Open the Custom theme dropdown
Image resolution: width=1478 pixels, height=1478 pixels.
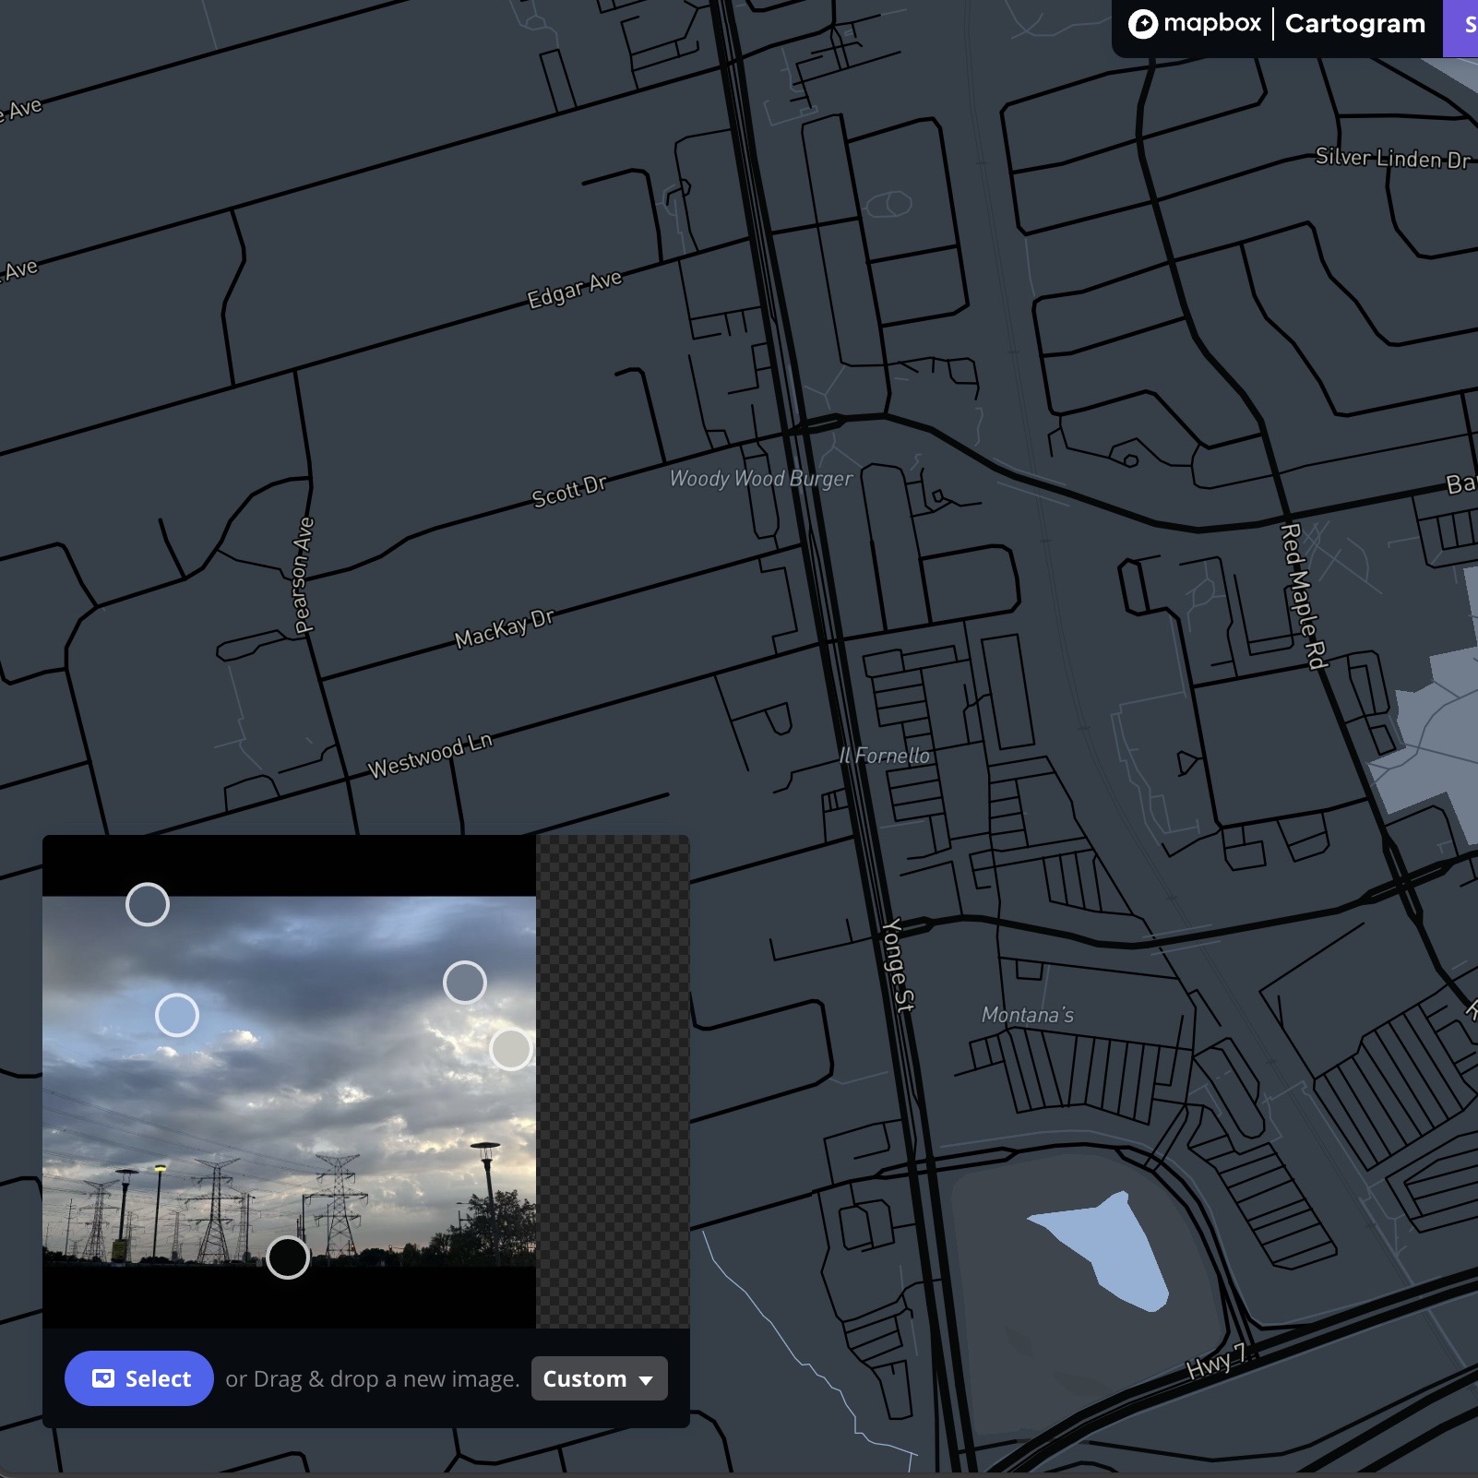(599, 1378)
